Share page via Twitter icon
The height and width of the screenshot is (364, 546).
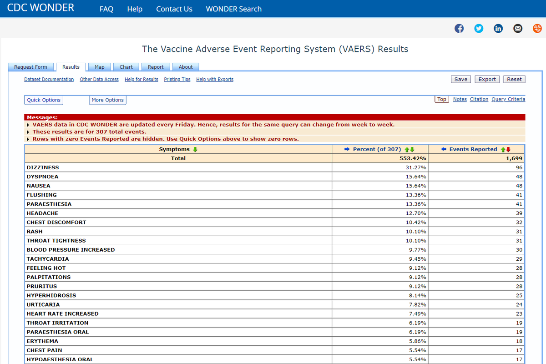coord(479,29)
